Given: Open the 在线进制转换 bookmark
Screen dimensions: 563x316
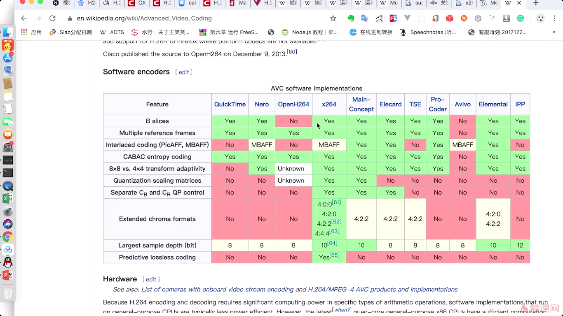Looking at the screenshot, I should 371,32.
